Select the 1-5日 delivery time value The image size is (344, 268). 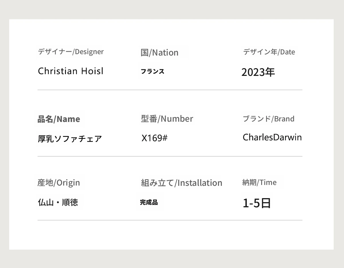pyautogui.click(x=257, y=203)
